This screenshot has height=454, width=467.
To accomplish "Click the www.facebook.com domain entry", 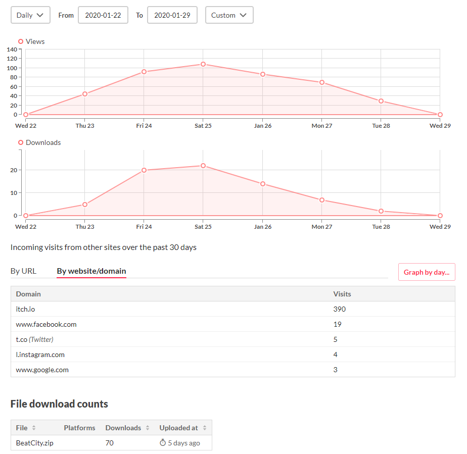I will coord(46,324).
